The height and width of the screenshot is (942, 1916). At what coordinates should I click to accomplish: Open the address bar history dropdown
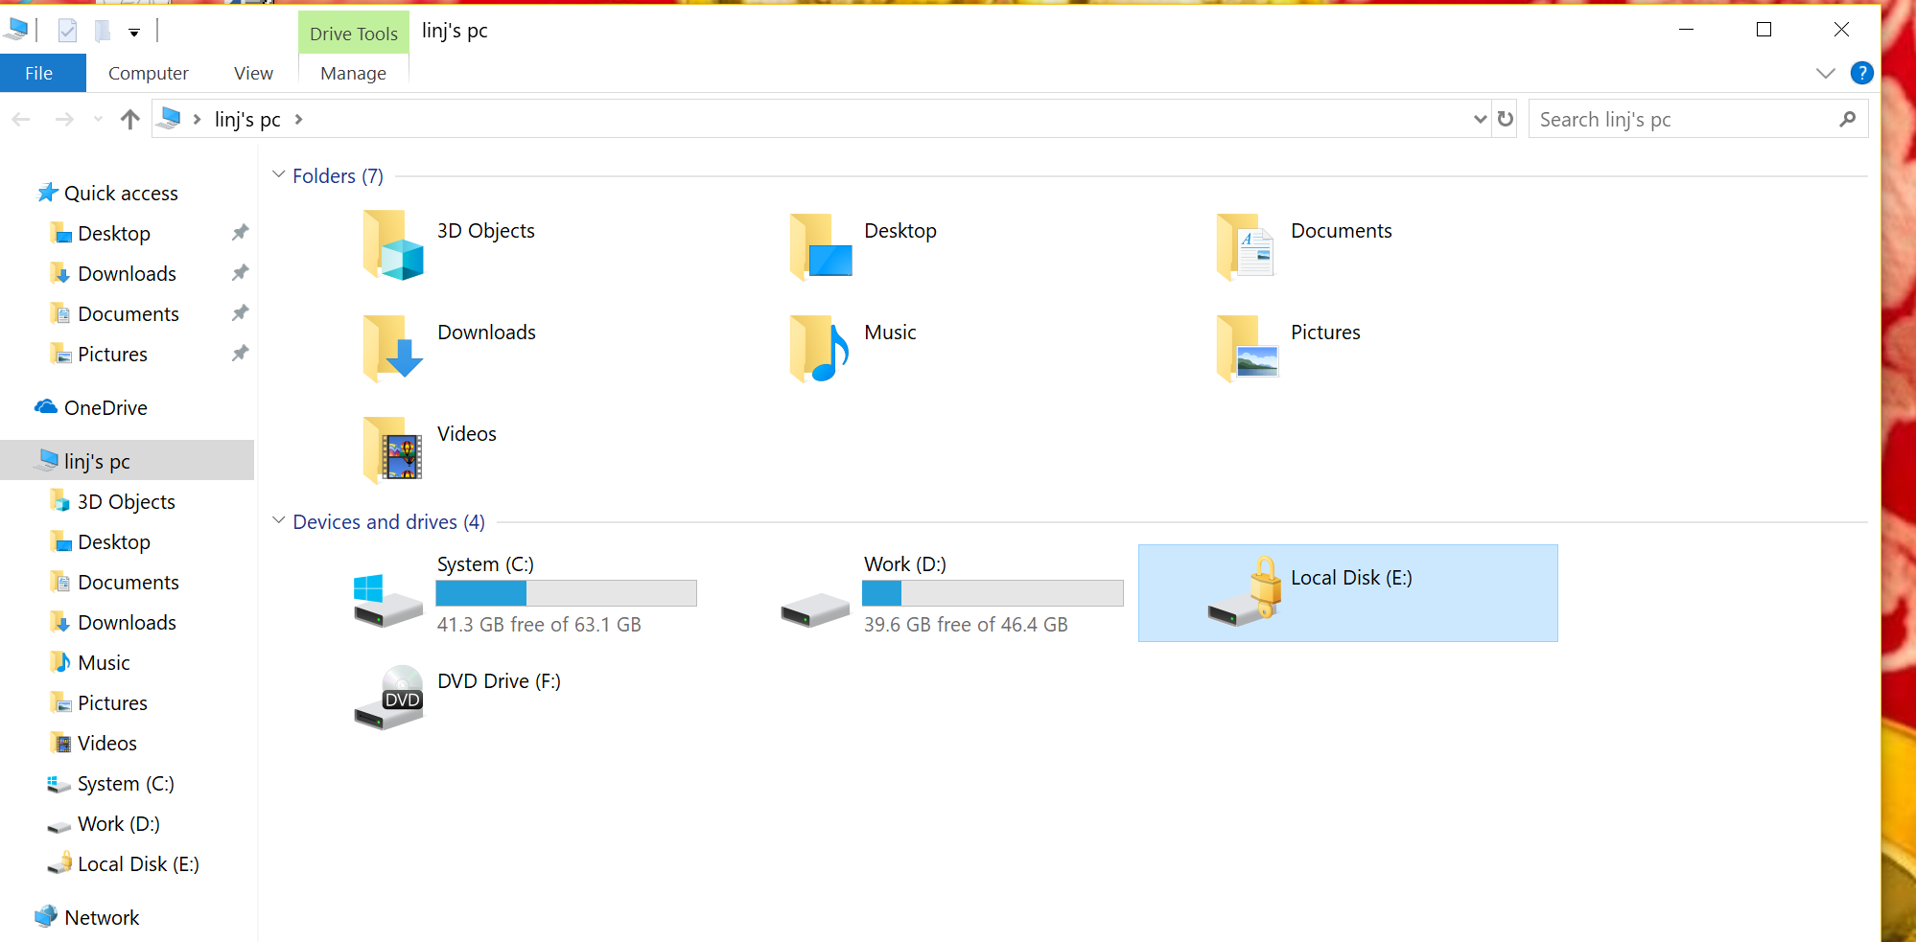[x=1480, y=119]
